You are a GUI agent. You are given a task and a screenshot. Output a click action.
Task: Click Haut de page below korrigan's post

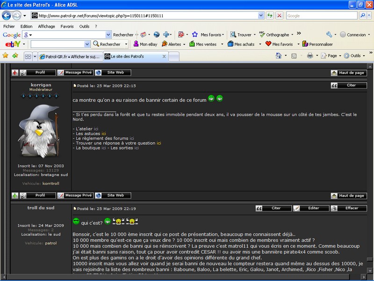point(349,196)
